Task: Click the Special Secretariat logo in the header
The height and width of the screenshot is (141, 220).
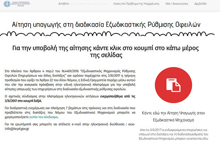Action: pyautogui.click(x=17, y=4)
